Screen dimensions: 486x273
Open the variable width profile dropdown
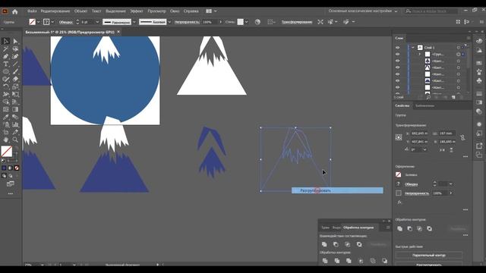click(x=134, y=22)
